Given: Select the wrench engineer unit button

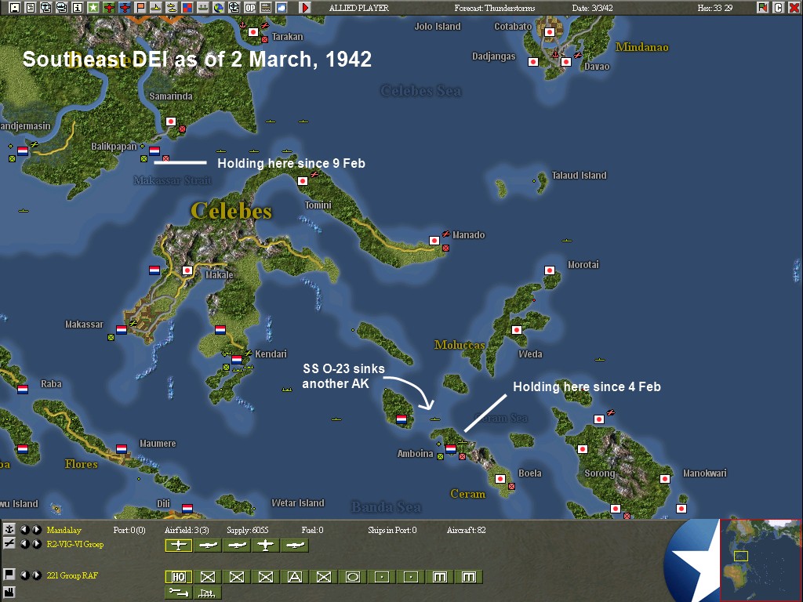Looking at the screenshot, I should tap(178, 593).
